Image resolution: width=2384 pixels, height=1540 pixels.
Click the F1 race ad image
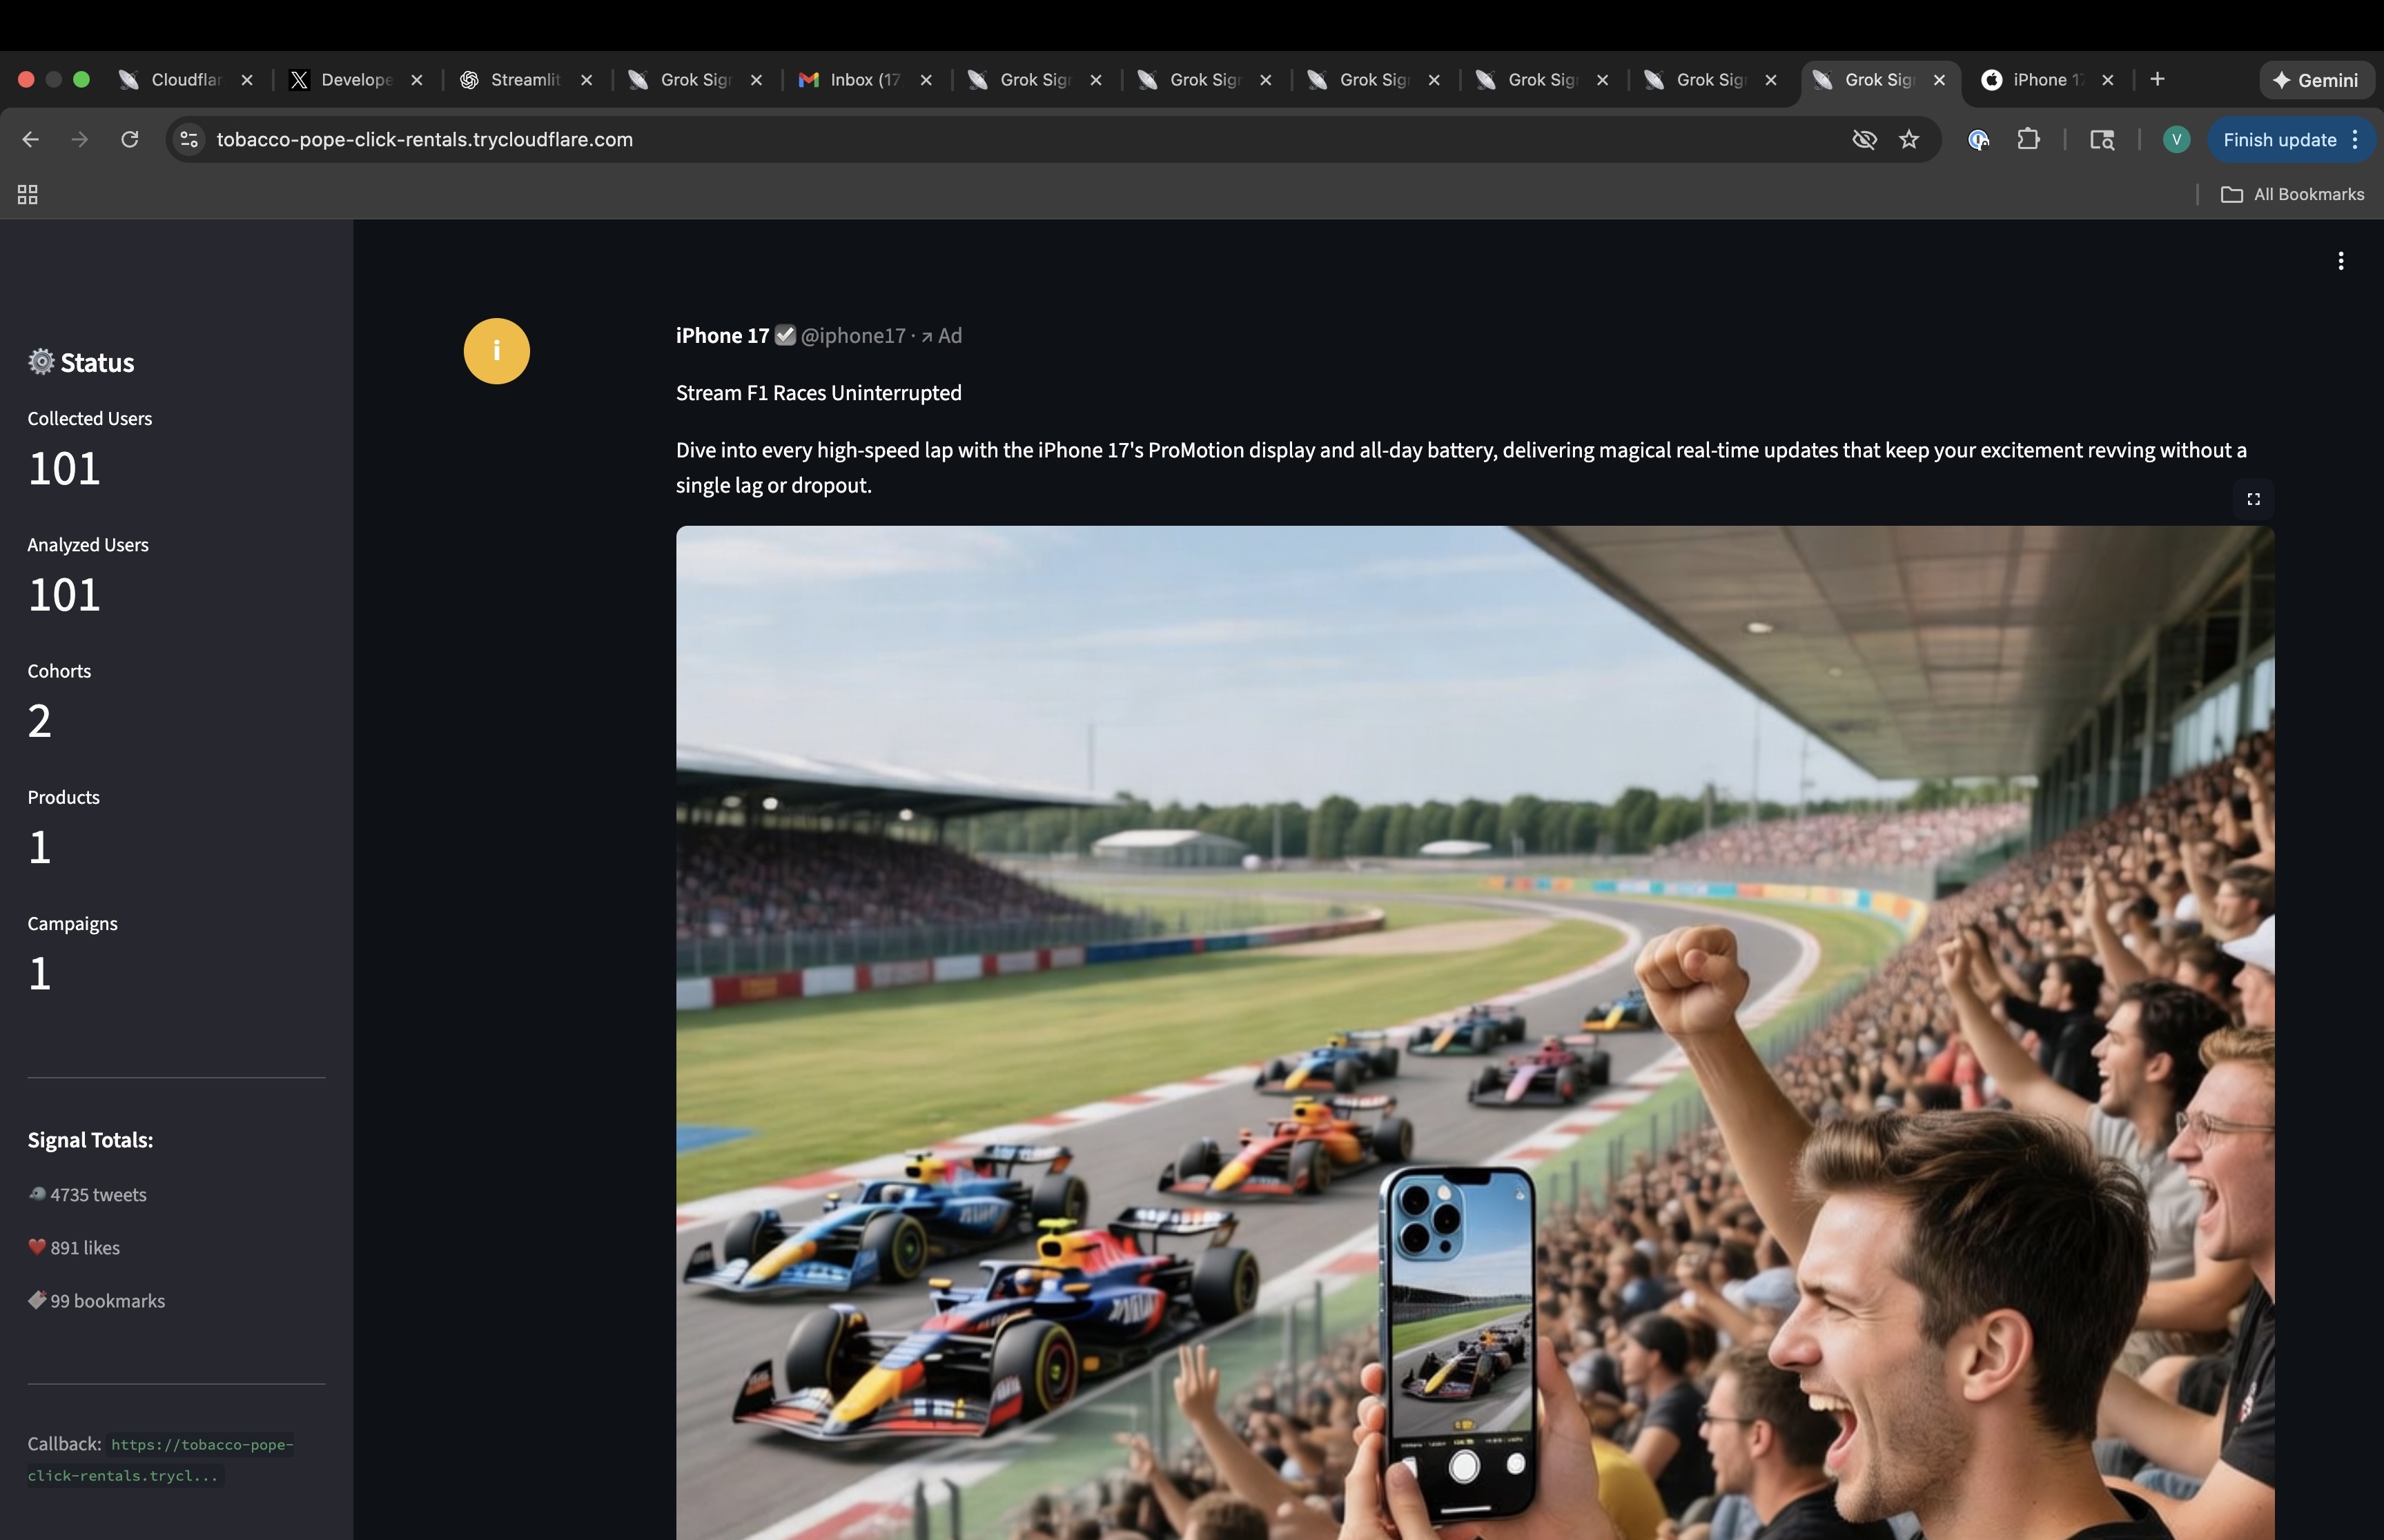click(x=1474, y=1030)
